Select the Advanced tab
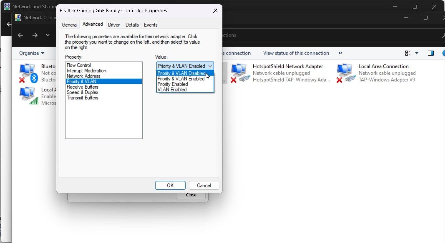The height and width of the screenshot is (243, 445). pos(93,24)
